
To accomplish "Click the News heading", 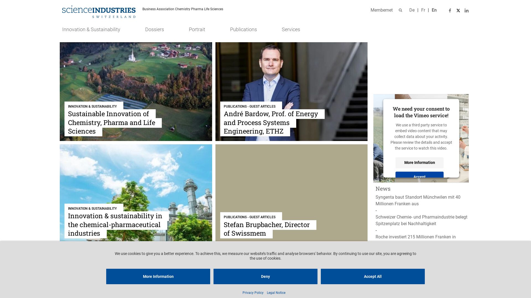I will pos(383,189).
